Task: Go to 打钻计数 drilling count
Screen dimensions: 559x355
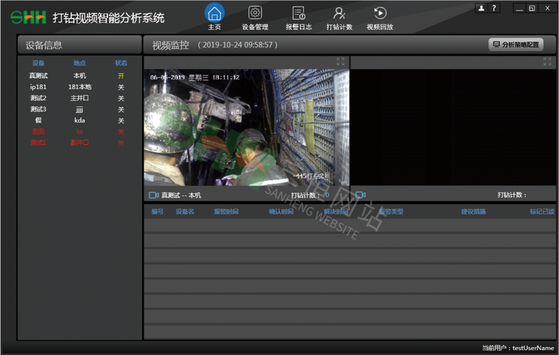Action: (x=339, y=13)
